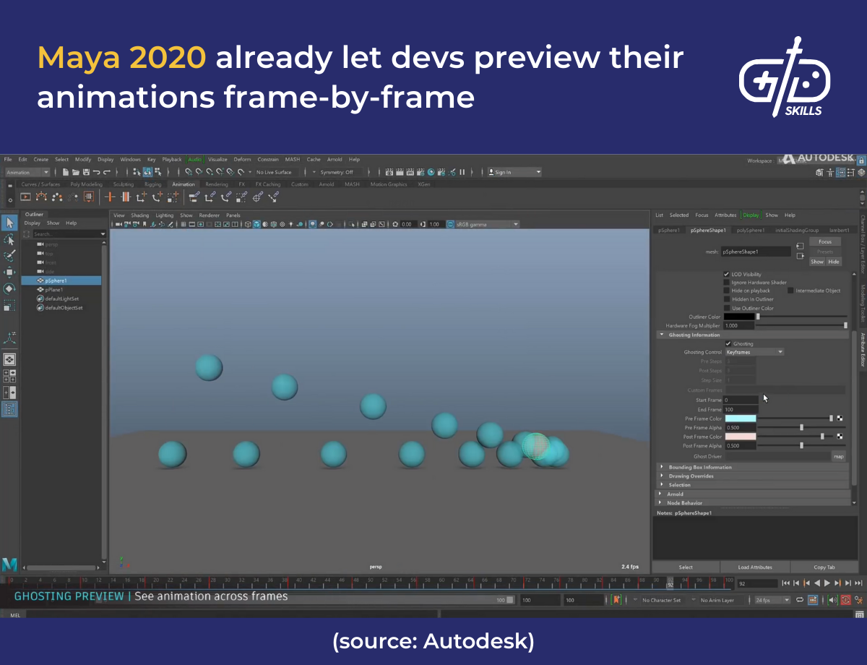Collapse the Ghosting Information section

coord(662,335)
